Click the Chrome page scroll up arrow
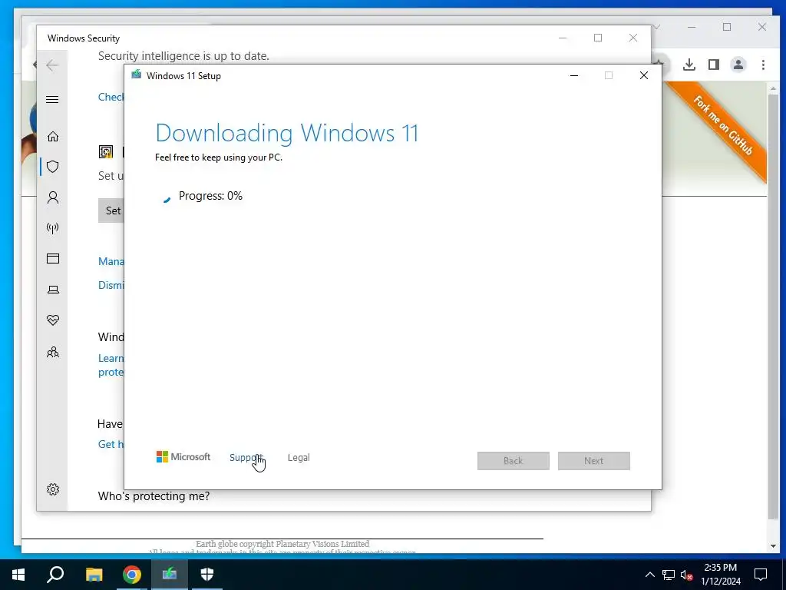 pos(772,89)
